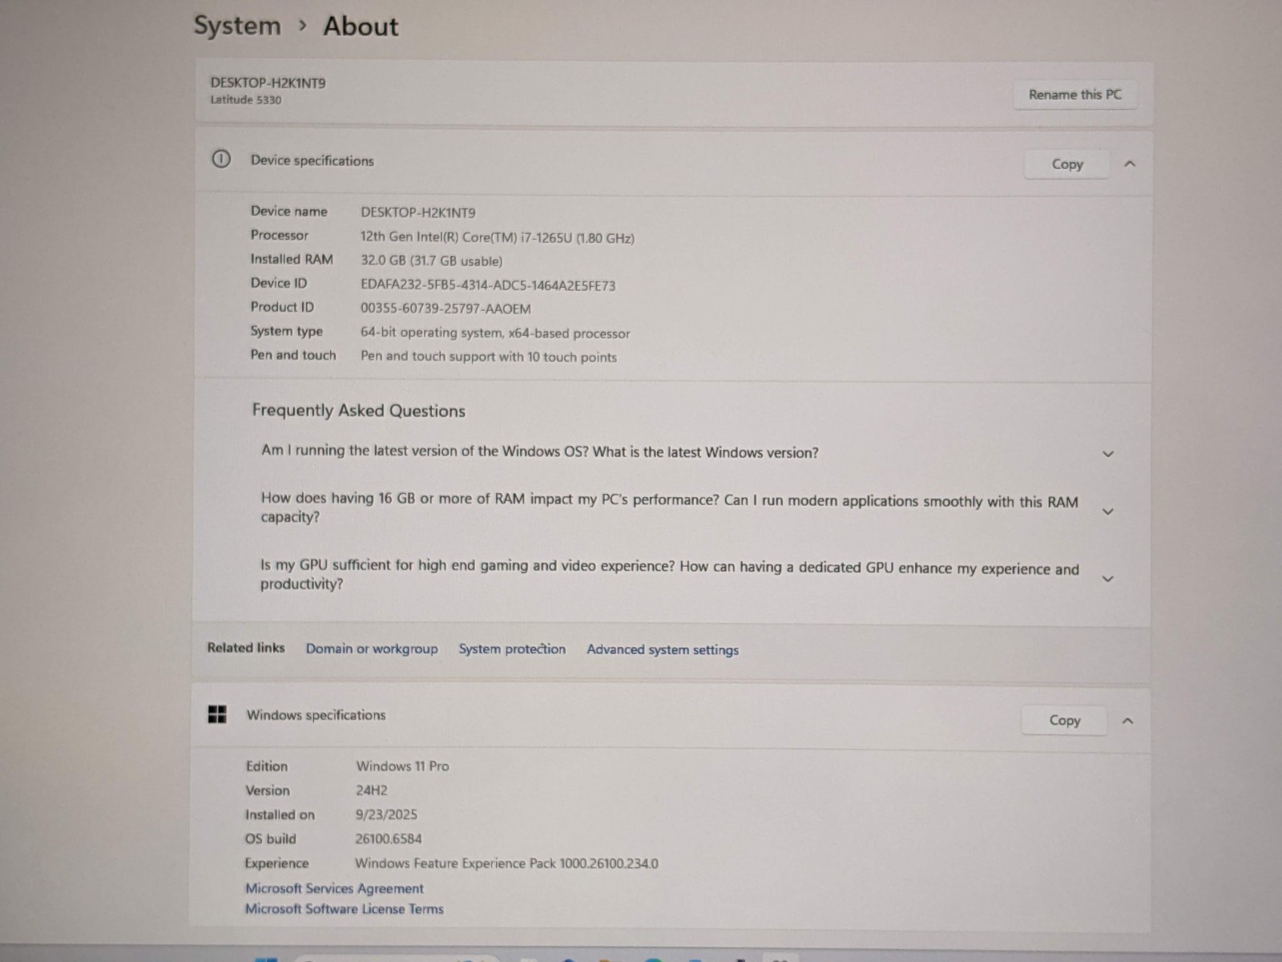Image resolution: width=1282 pixels, height=962 pixels.
Task: Click the Experience value Windows Feature Experience Pack
Action: 506,864
